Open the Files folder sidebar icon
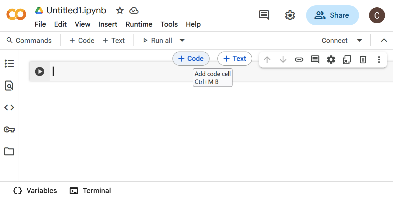Image resolution: width=393 pixels, height=197 pixels. (9, 151)
